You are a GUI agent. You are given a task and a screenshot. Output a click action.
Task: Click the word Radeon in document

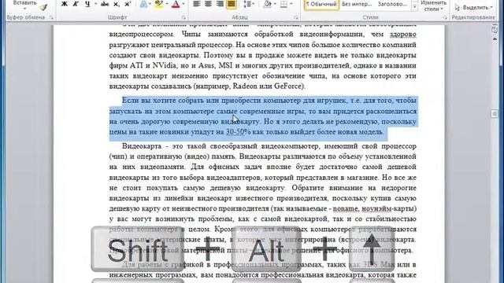point(245,86)
